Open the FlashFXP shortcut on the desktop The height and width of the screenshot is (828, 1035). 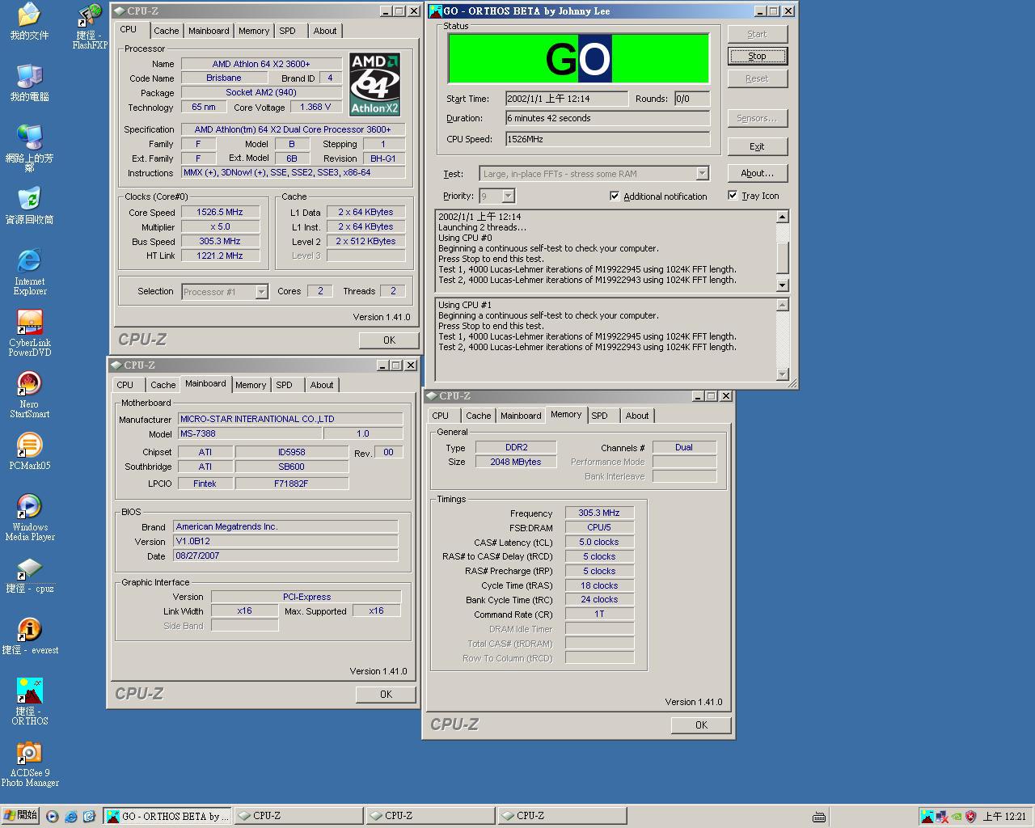(90, 27)
